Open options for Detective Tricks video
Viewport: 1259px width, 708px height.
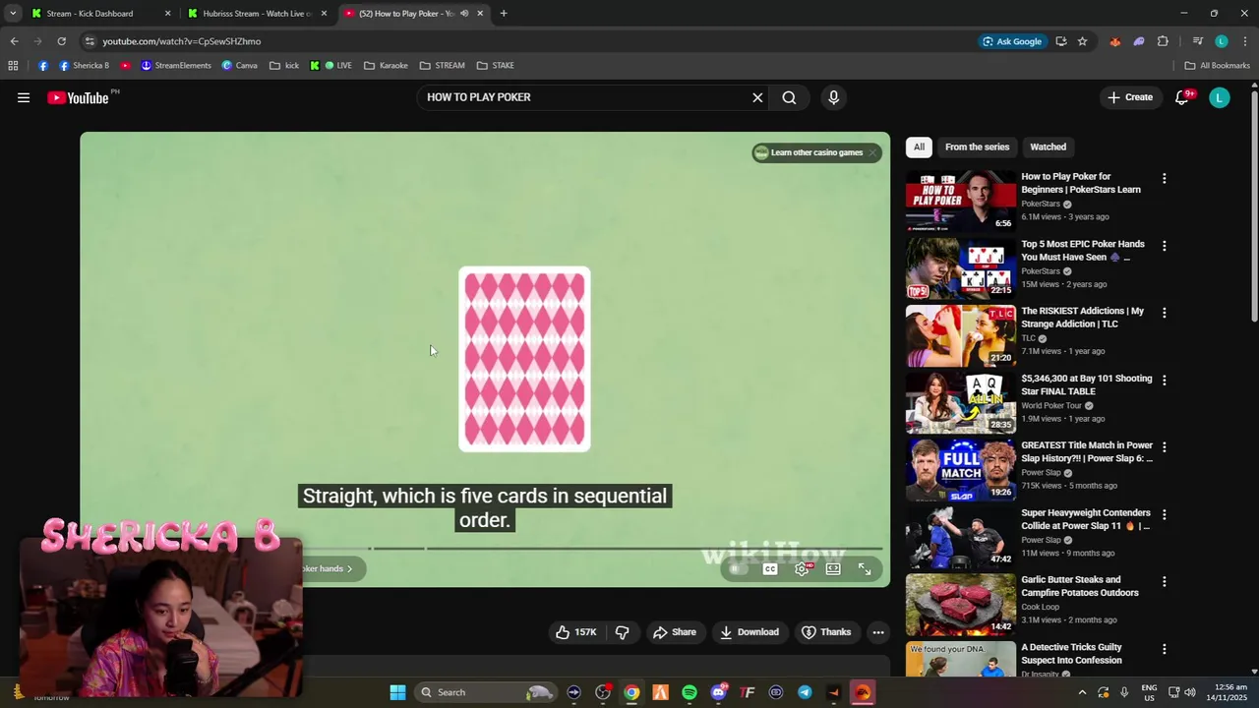click(x=1164, y=649)
